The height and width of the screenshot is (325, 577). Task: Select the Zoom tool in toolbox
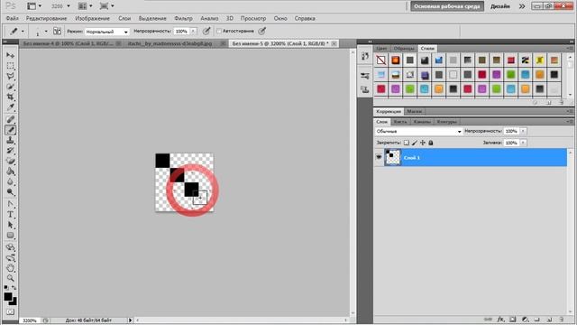click(10, 278)
